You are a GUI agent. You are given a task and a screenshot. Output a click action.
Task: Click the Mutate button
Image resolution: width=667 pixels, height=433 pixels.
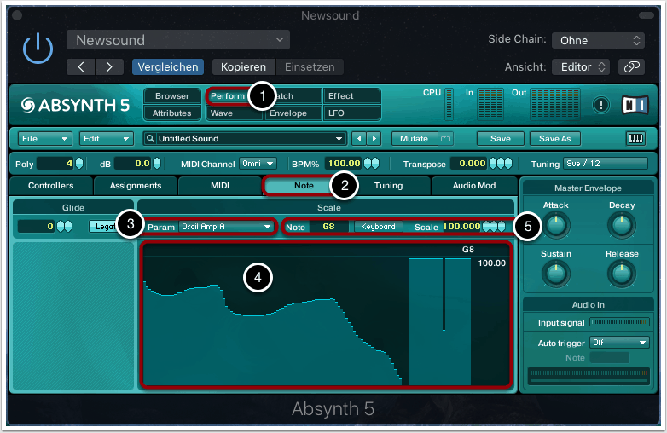pos(415,138)
